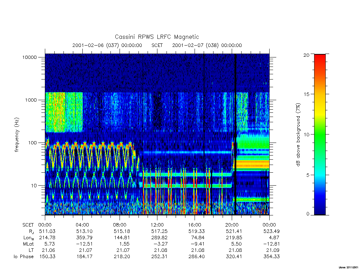The width and height of the screenshot is (359, 269).
Task: Click the 10 Hz frequency tick label
Action: (x=33, y=186)
